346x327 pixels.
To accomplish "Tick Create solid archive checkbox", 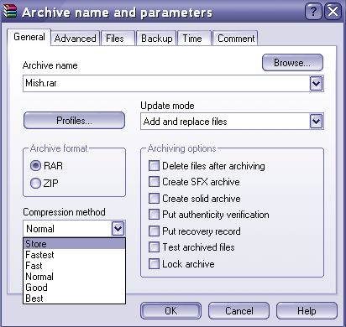I will (154, 198).
